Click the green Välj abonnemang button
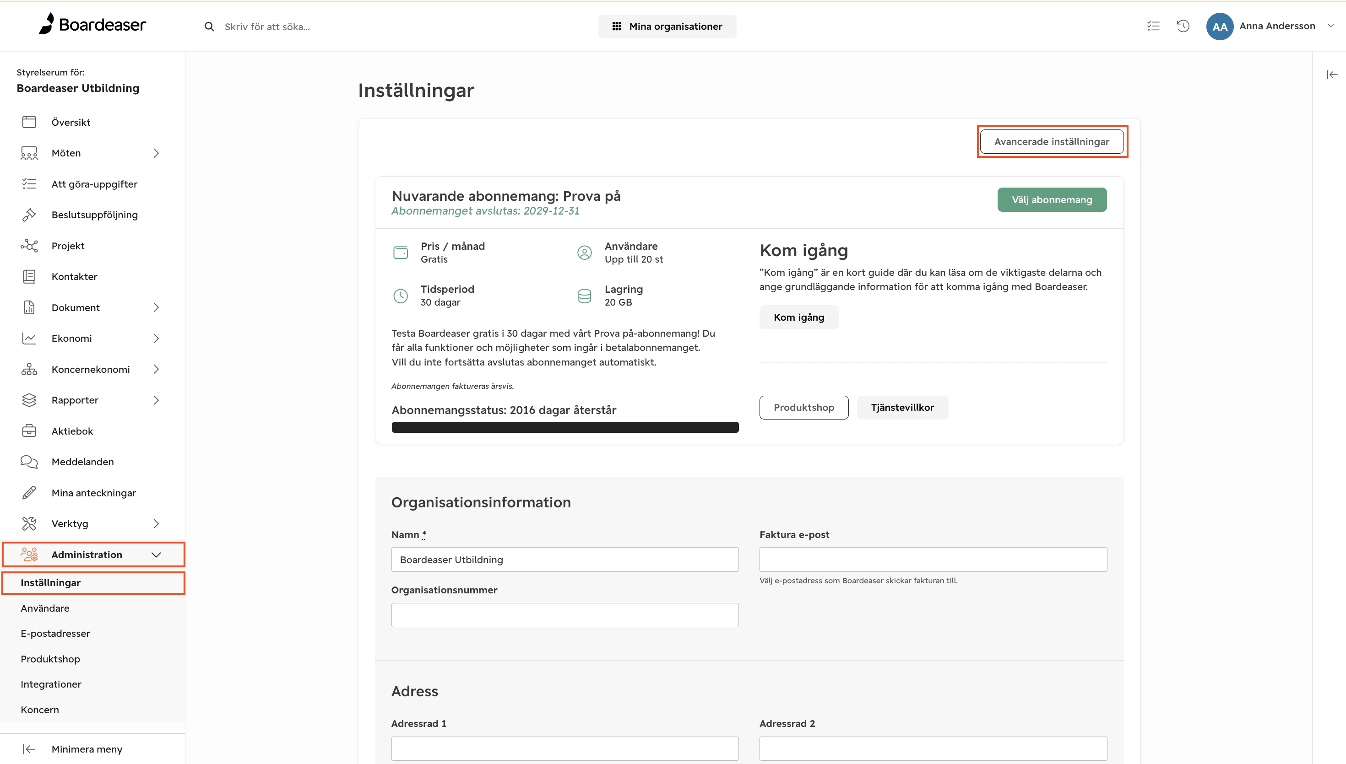 (1052, 199)
